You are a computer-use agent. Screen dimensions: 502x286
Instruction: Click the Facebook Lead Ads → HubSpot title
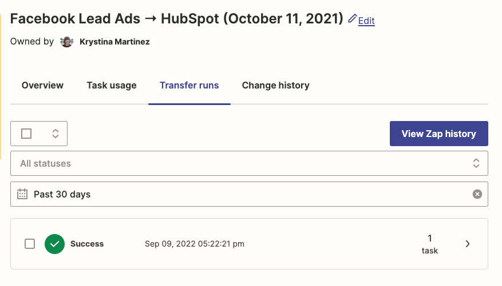[x=176, y=18]
